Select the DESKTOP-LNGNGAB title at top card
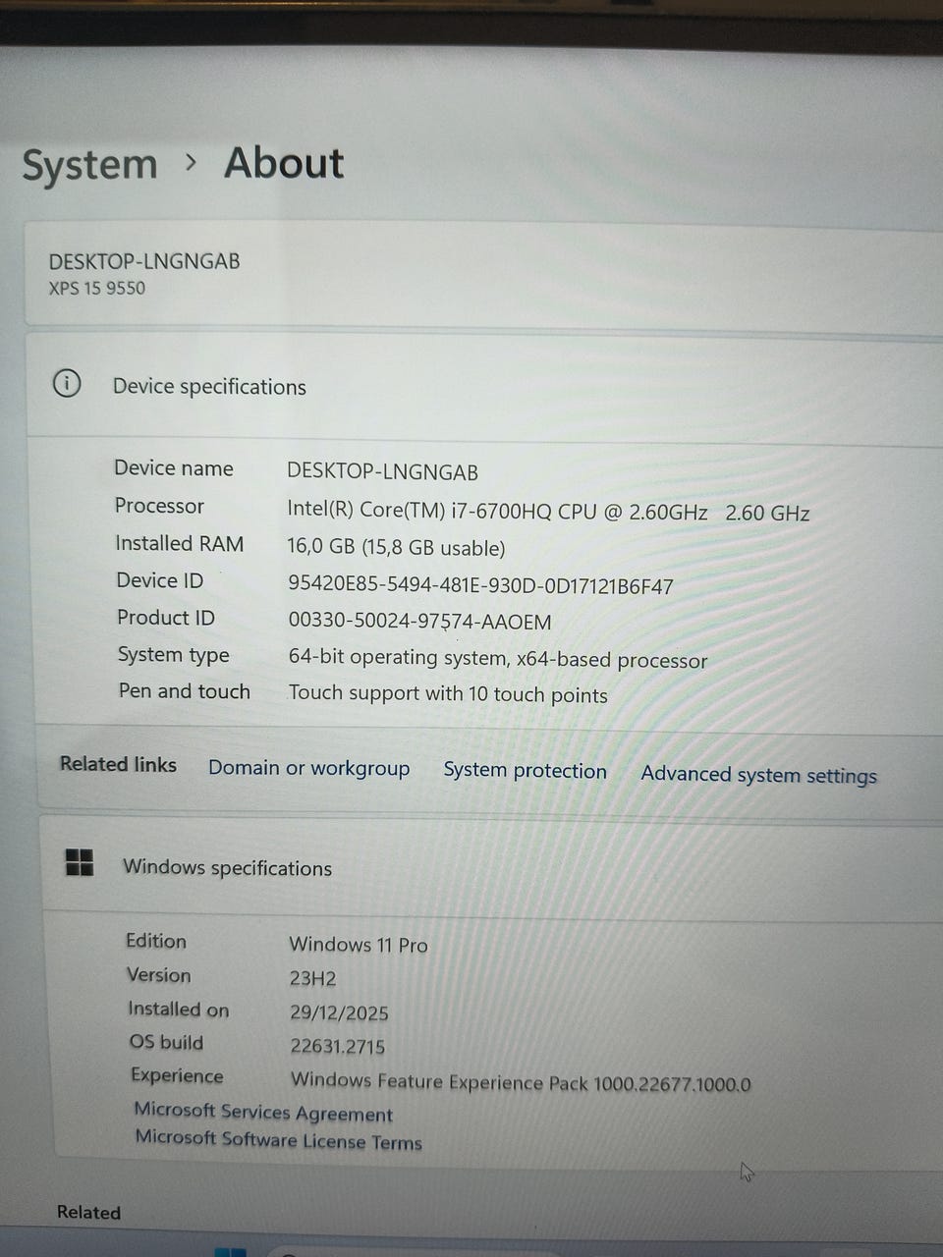The height and width of the screenshot is (1257, 943). (144, 261)
